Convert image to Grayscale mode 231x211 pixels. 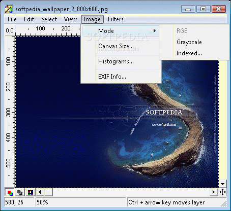coord(194,42)
